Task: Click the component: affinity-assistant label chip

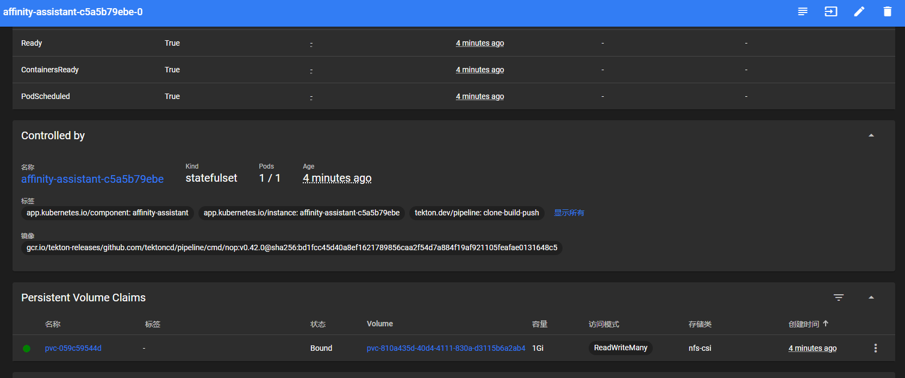Action: tap(108, 213)
